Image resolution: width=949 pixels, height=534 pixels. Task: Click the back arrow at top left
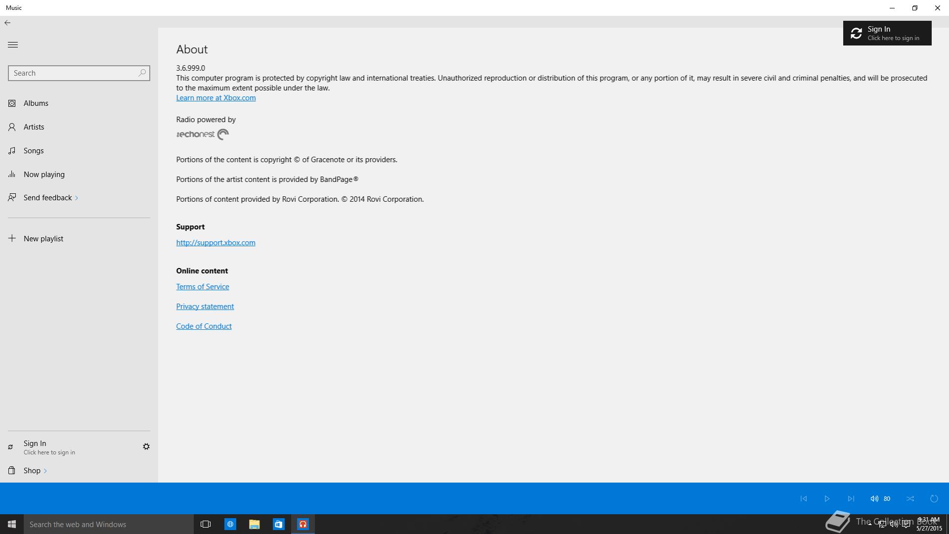(x=7, y=23)
